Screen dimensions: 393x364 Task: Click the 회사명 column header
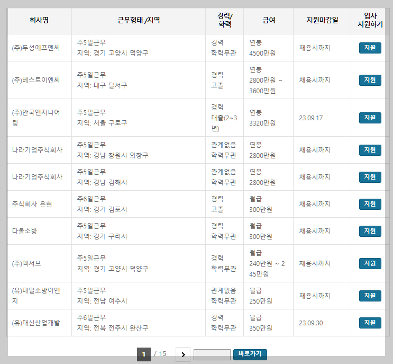pyautogui.click(x=39, y=20)
